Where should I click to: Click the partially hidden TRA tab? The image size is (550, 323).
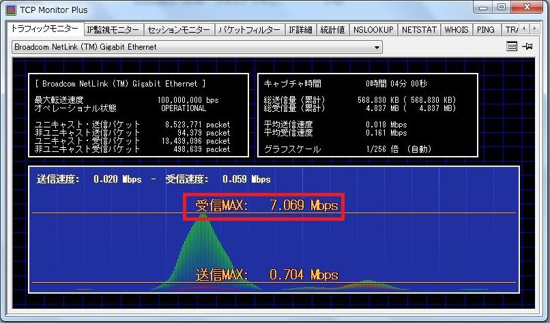point(510,30)
